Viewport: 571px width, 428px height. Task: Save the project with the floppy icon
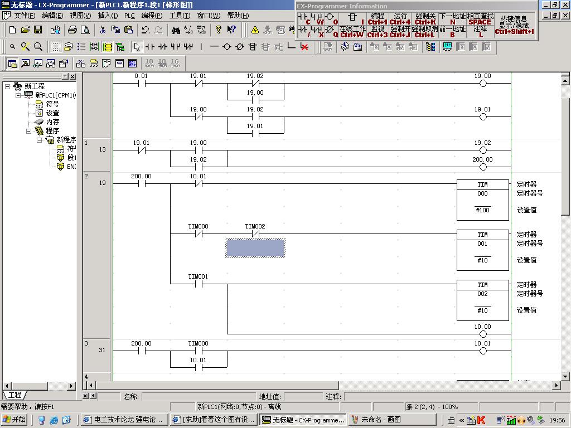tap(38, 30)
